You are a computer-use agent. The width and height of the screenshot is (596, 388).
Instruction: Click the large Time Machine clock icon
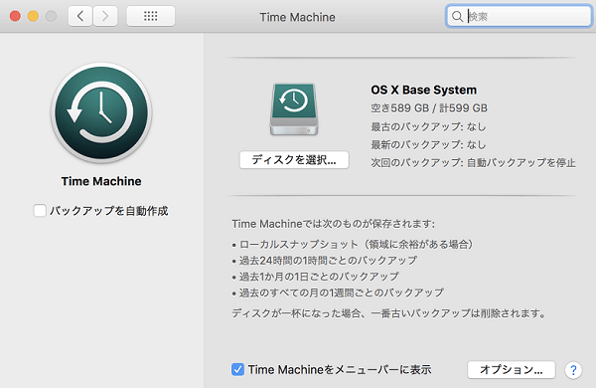101,113
